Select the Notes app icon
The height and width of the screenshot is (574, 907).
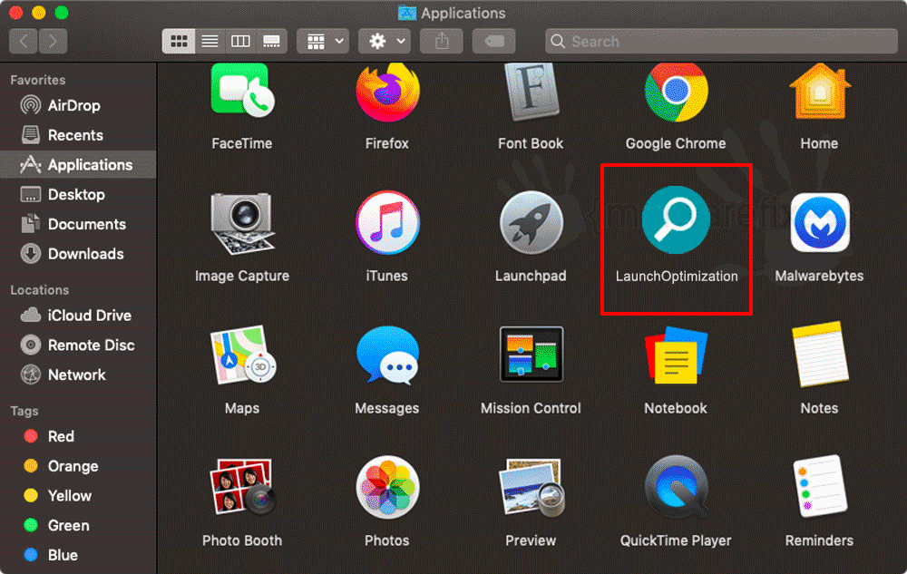820,355
